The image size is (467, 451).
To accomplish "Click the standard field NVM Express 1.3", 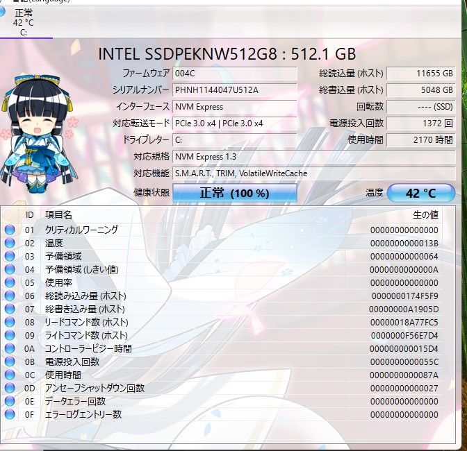I will 314,157.
